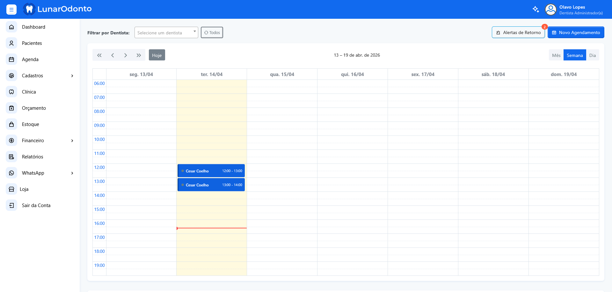Open Cesar Coelho 12:00 appointment

click(x=211, y=171)
